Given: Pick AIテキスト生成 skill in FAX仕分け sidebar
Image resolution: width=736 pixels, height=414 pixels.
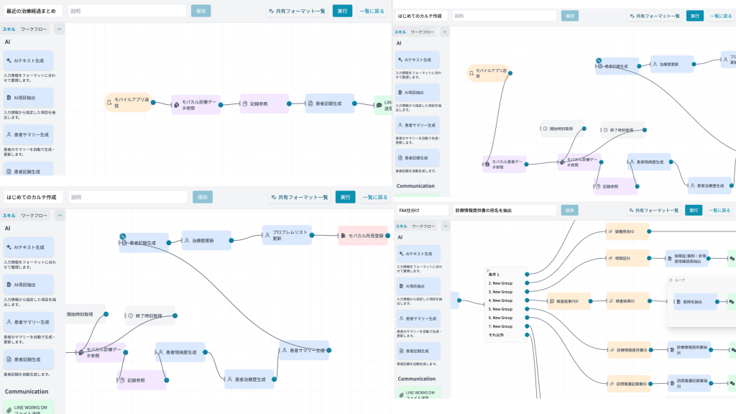Looking at the screenshot, I should tap(417, 253).
